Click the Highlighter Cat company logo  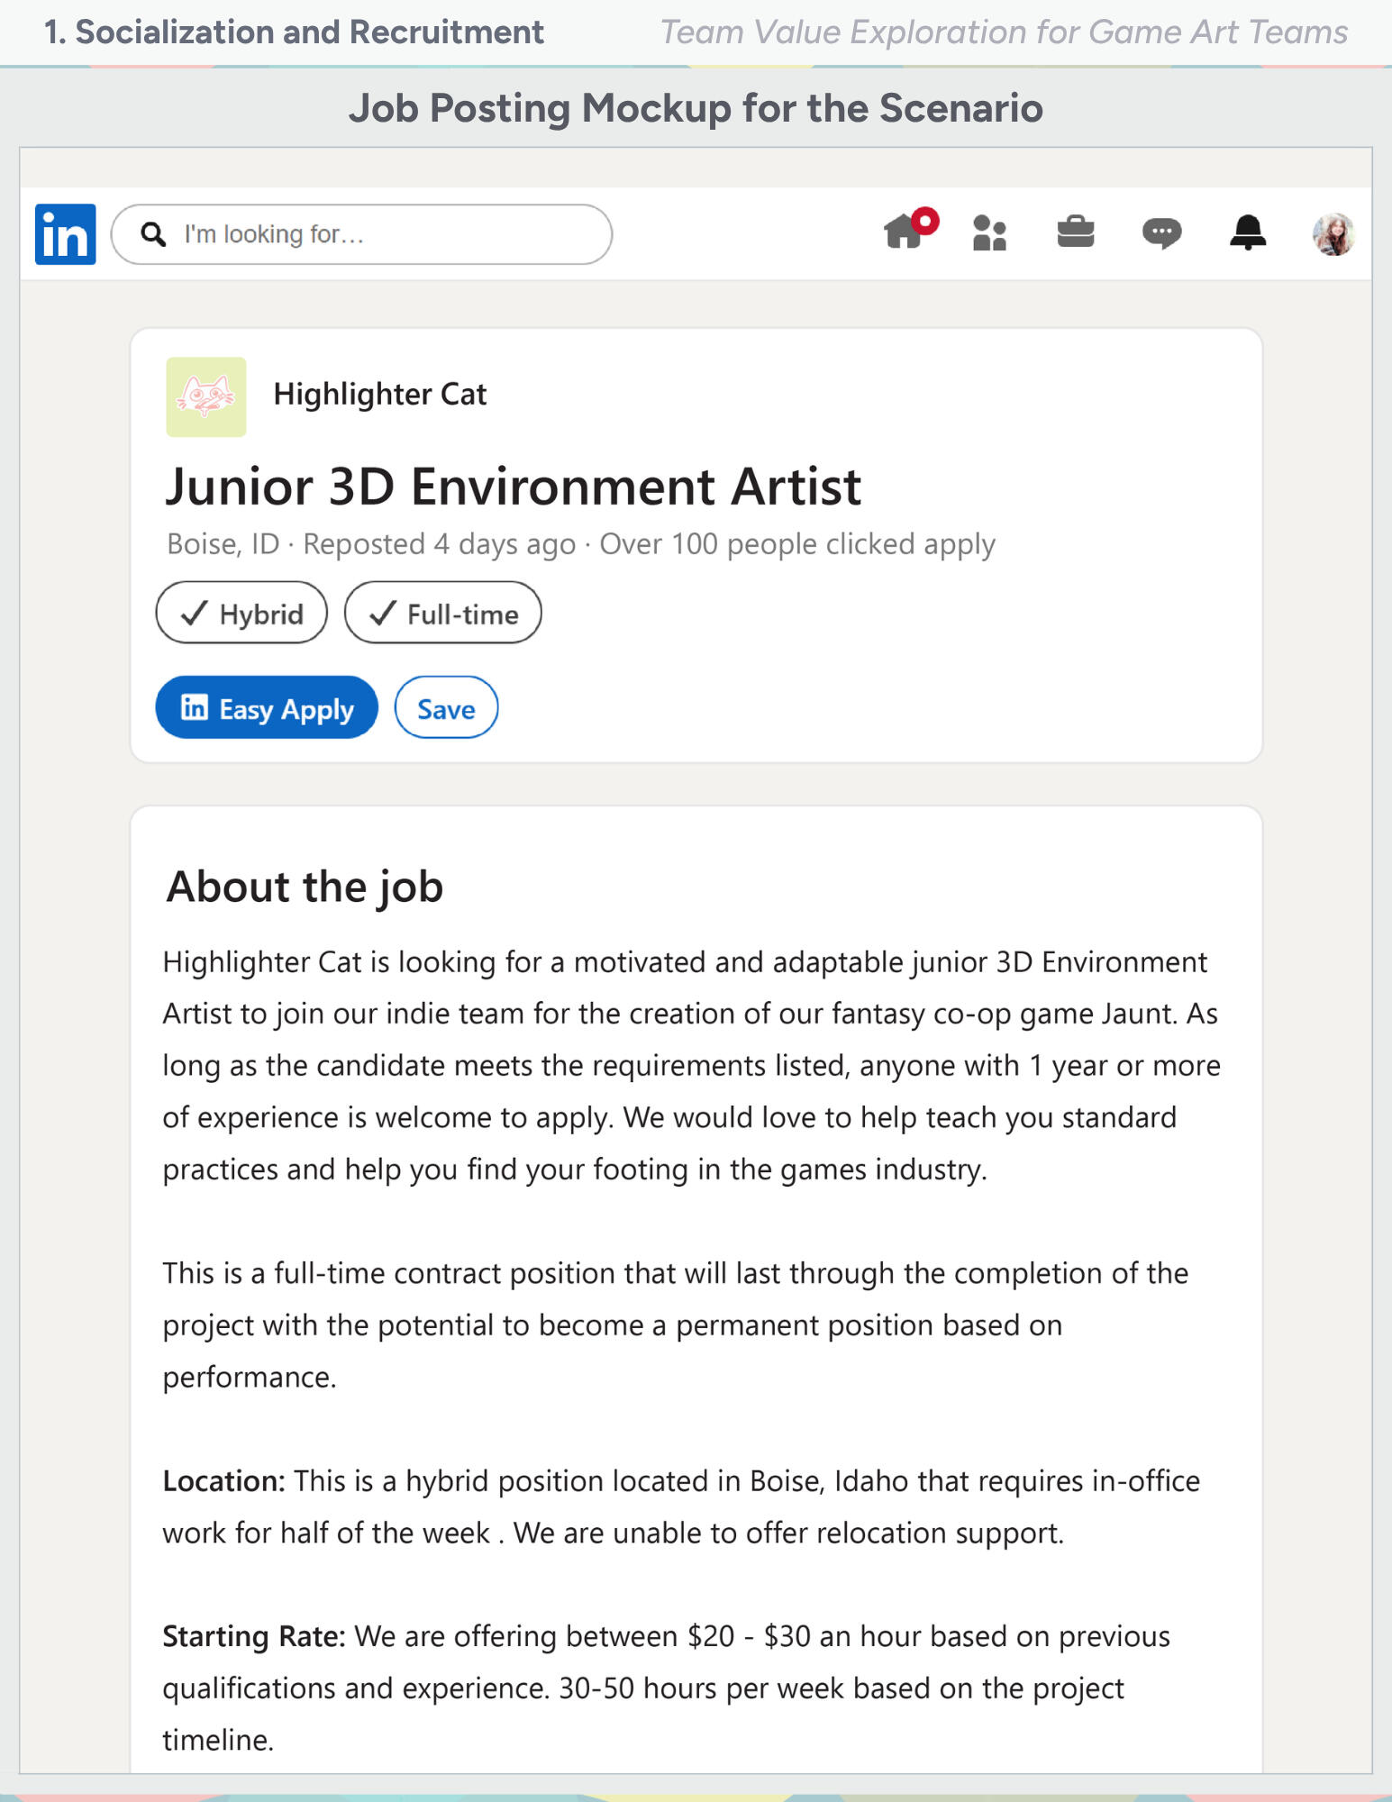(x=205, y=397)
